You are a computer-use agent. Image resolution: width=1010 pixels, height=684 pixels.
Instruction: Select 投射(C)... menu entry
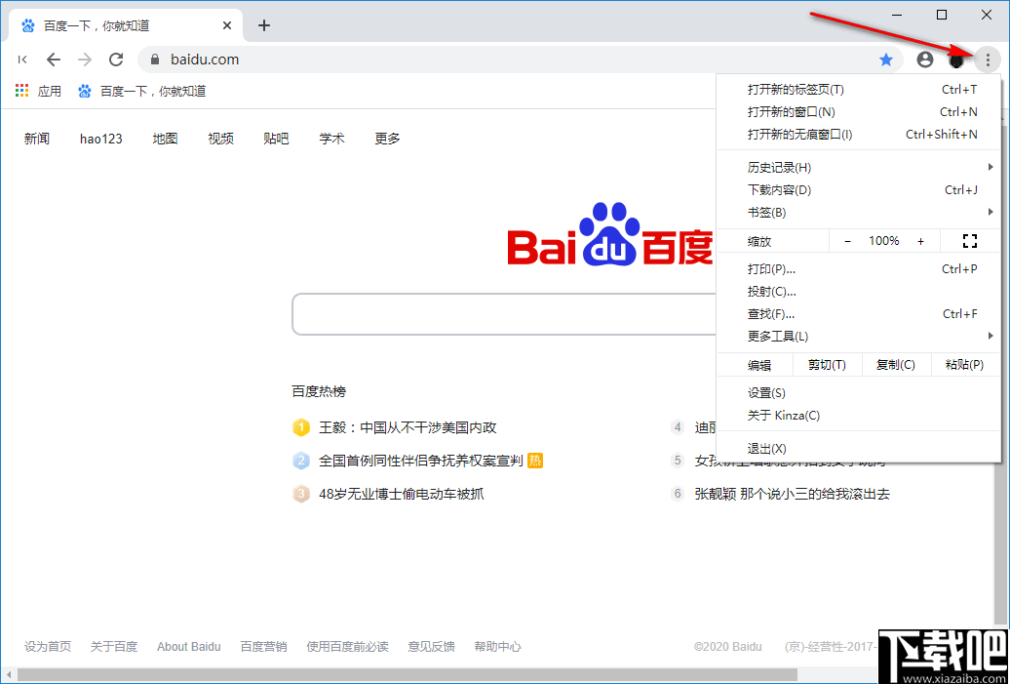tap(859, 292)
